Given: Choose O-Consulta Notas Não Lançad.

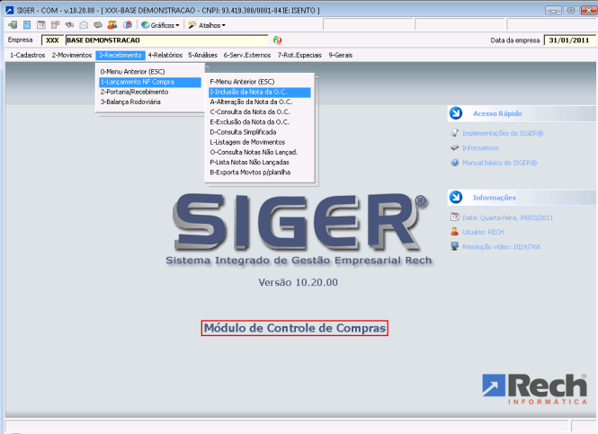Looking at the screenshot, I should (x=260, y=152).
